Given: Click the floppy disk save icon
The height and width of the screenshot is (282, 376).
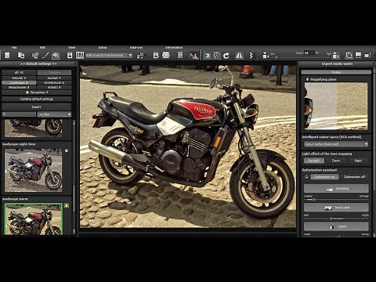Looking at the screenshot, I should (x=70, y=55).
